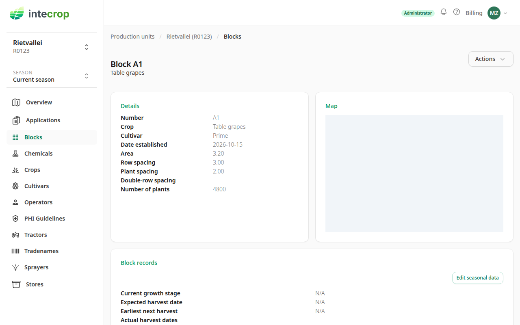Click the Tractors icon
This screenshot has width=520, height=325.
click(x=15, y=235)
